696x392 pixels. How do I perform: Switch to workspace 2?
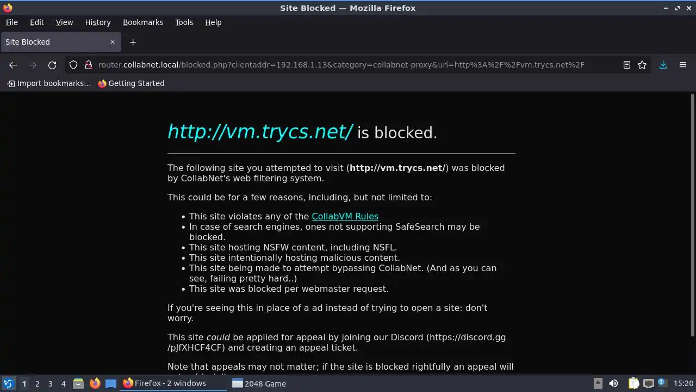coord(37,383)
